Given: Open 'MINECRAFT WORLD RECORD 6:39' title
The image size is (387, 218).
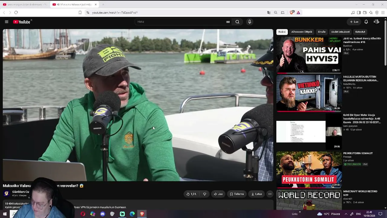Looking at the screenshot, I should click(x=360, y=193).
